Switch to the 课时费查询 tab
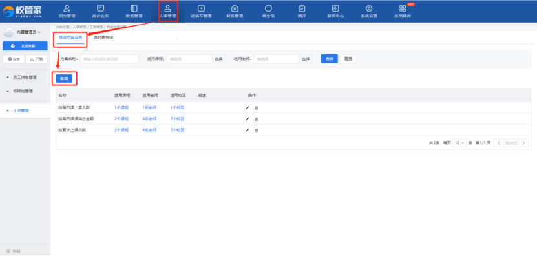The image size is (537, 256). tap(103, 37)
